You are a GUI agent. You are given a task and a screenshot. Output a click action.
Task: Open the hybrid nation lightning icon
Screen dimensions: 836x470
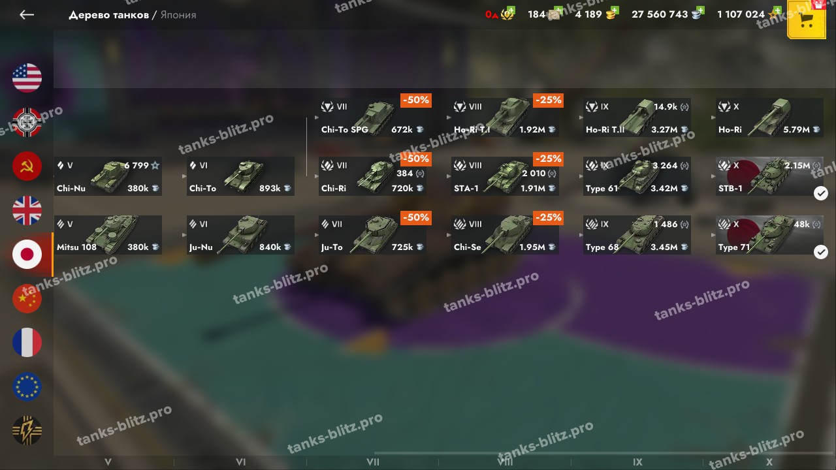[27, 431]
